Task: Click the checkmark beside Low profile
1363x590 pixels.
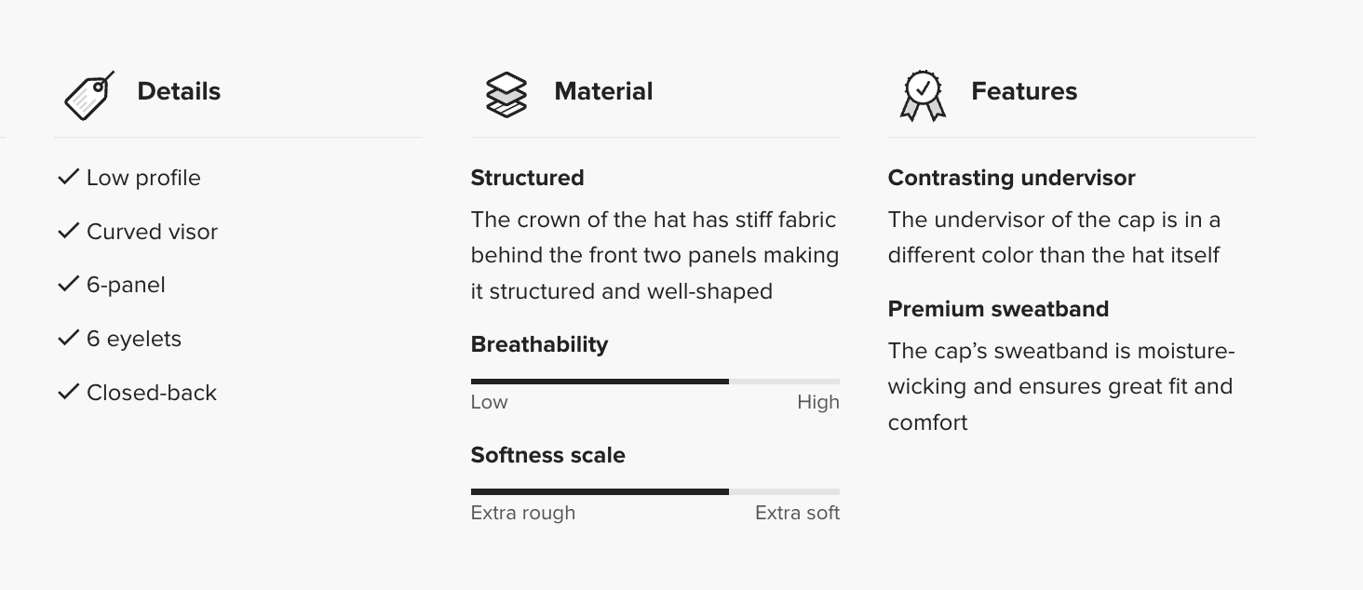Action: [68, 177]
